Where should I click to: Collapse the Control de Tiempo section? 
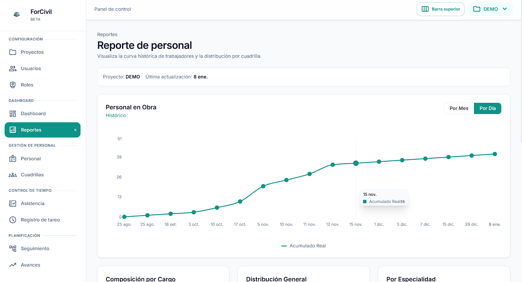point(30,190)
